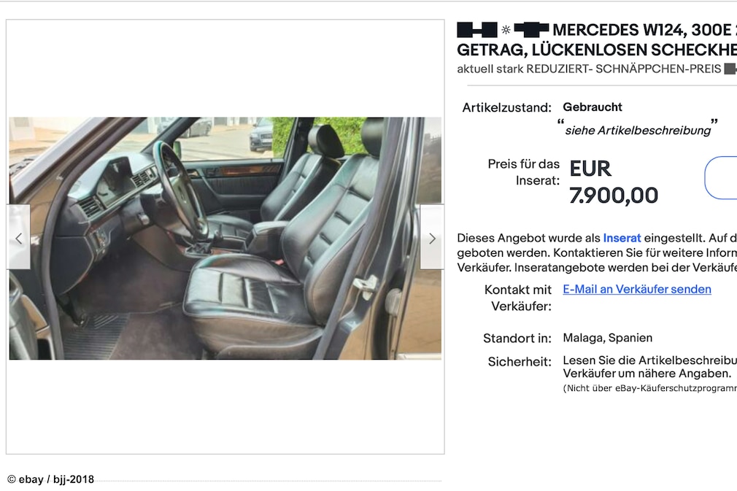Click the 'ebay / bjj-2018' copyright caption
The height and width of the screenshot is (491, 737).
[51, 479]
